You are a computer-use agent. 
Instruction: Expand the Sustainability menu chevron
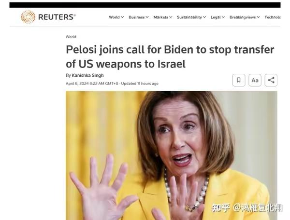(204, 17)
